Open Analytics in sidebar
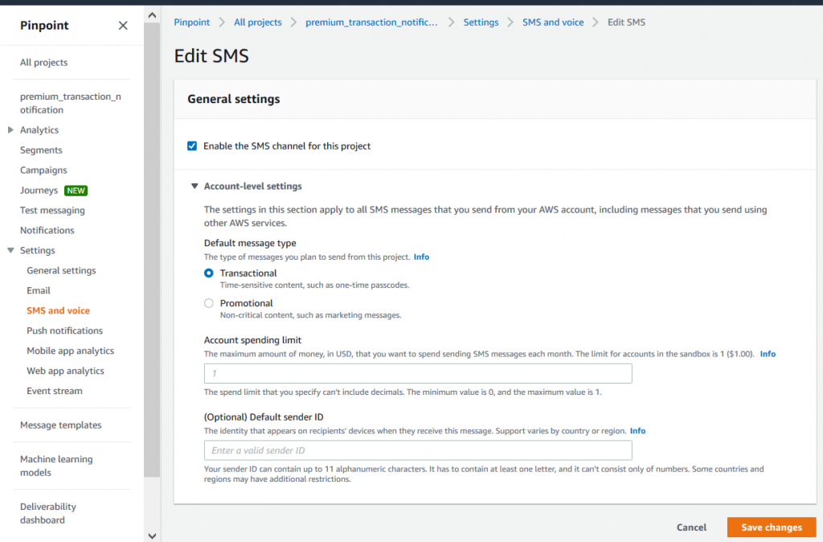This screenshot has width=823, height=542. tap(39, 129)
